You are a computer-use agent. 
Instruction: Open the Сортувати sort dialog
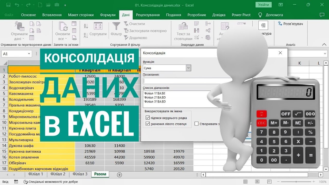(98, 29)
